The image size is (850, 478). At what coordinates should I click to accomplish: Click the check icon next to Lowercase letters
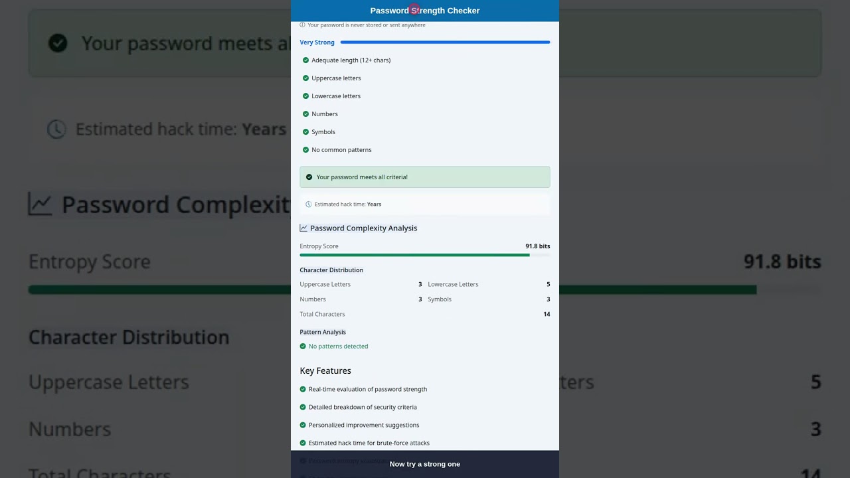305,96
